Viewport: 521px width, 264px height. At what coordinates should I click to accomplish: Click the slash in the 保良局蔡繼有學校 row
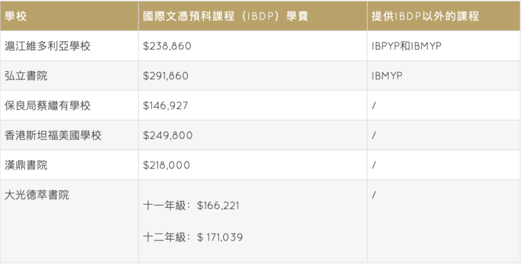374,106
